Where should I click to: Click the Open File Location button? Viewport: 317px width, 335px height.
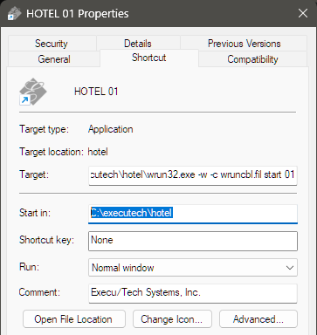74,319
